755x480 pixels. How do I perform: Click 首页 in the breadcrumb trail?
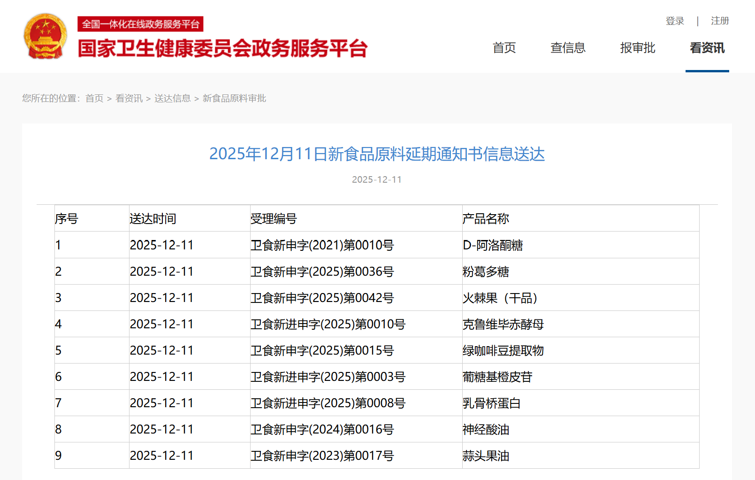(x=94, y=98)
